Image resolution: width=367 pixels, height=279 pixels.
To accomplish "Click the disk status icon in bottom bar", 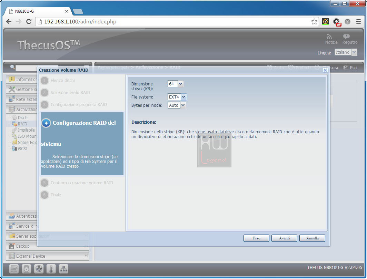I will click(x=26, y=269).
